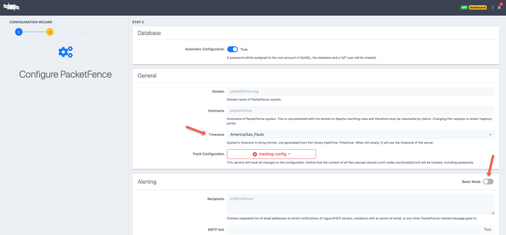Click the PacketFence logo in the header
506x235 pixels.
click(11, 6)
